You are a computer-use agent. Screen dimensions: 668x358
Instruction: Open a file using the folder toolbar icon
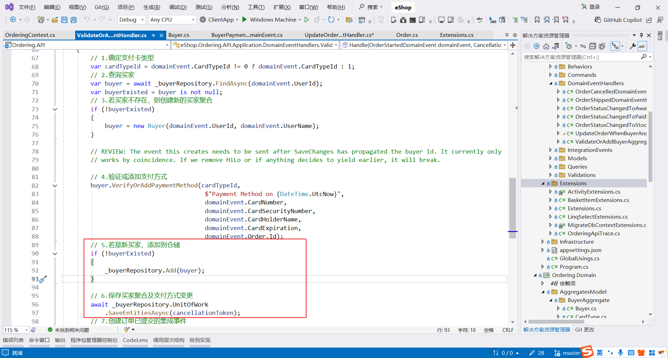point(55,20)
